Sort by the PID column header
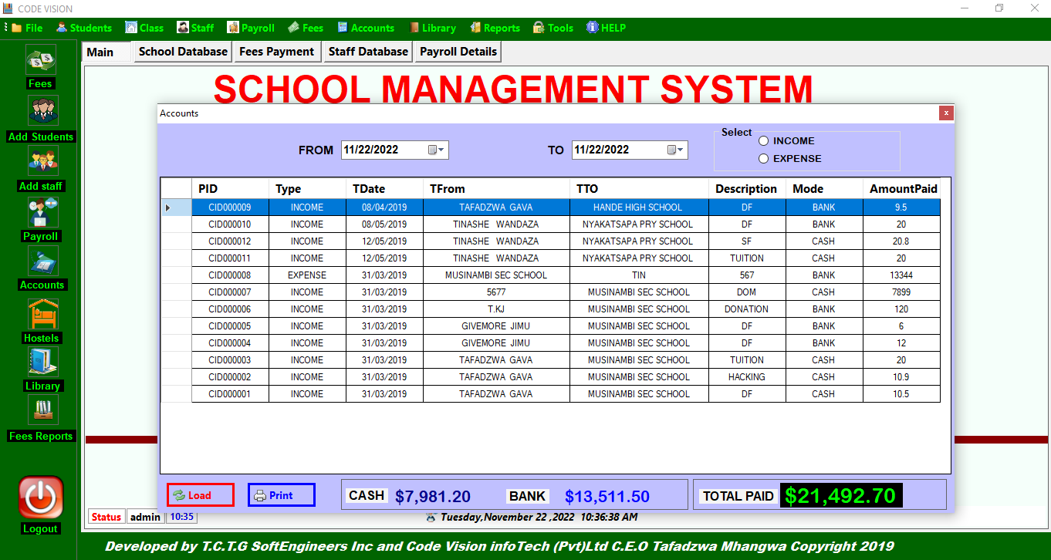 pos(230,189)
